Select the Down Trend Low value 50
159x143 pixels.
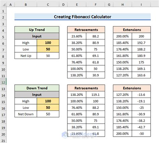click(48, 108)
